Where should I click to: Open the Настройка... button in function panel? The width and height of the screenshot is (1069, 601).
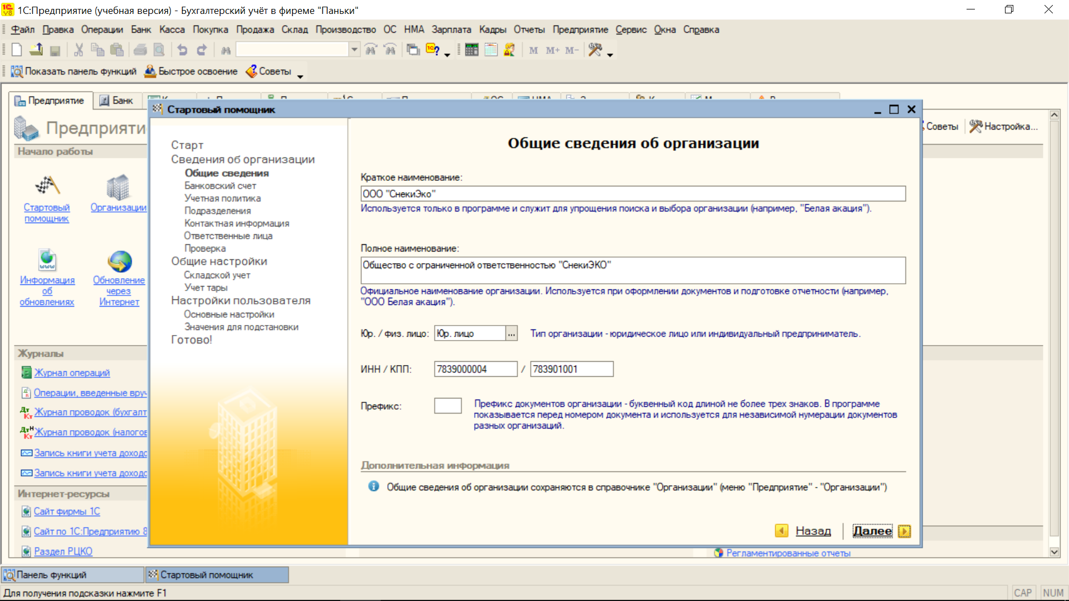[x=1003, y=126]
